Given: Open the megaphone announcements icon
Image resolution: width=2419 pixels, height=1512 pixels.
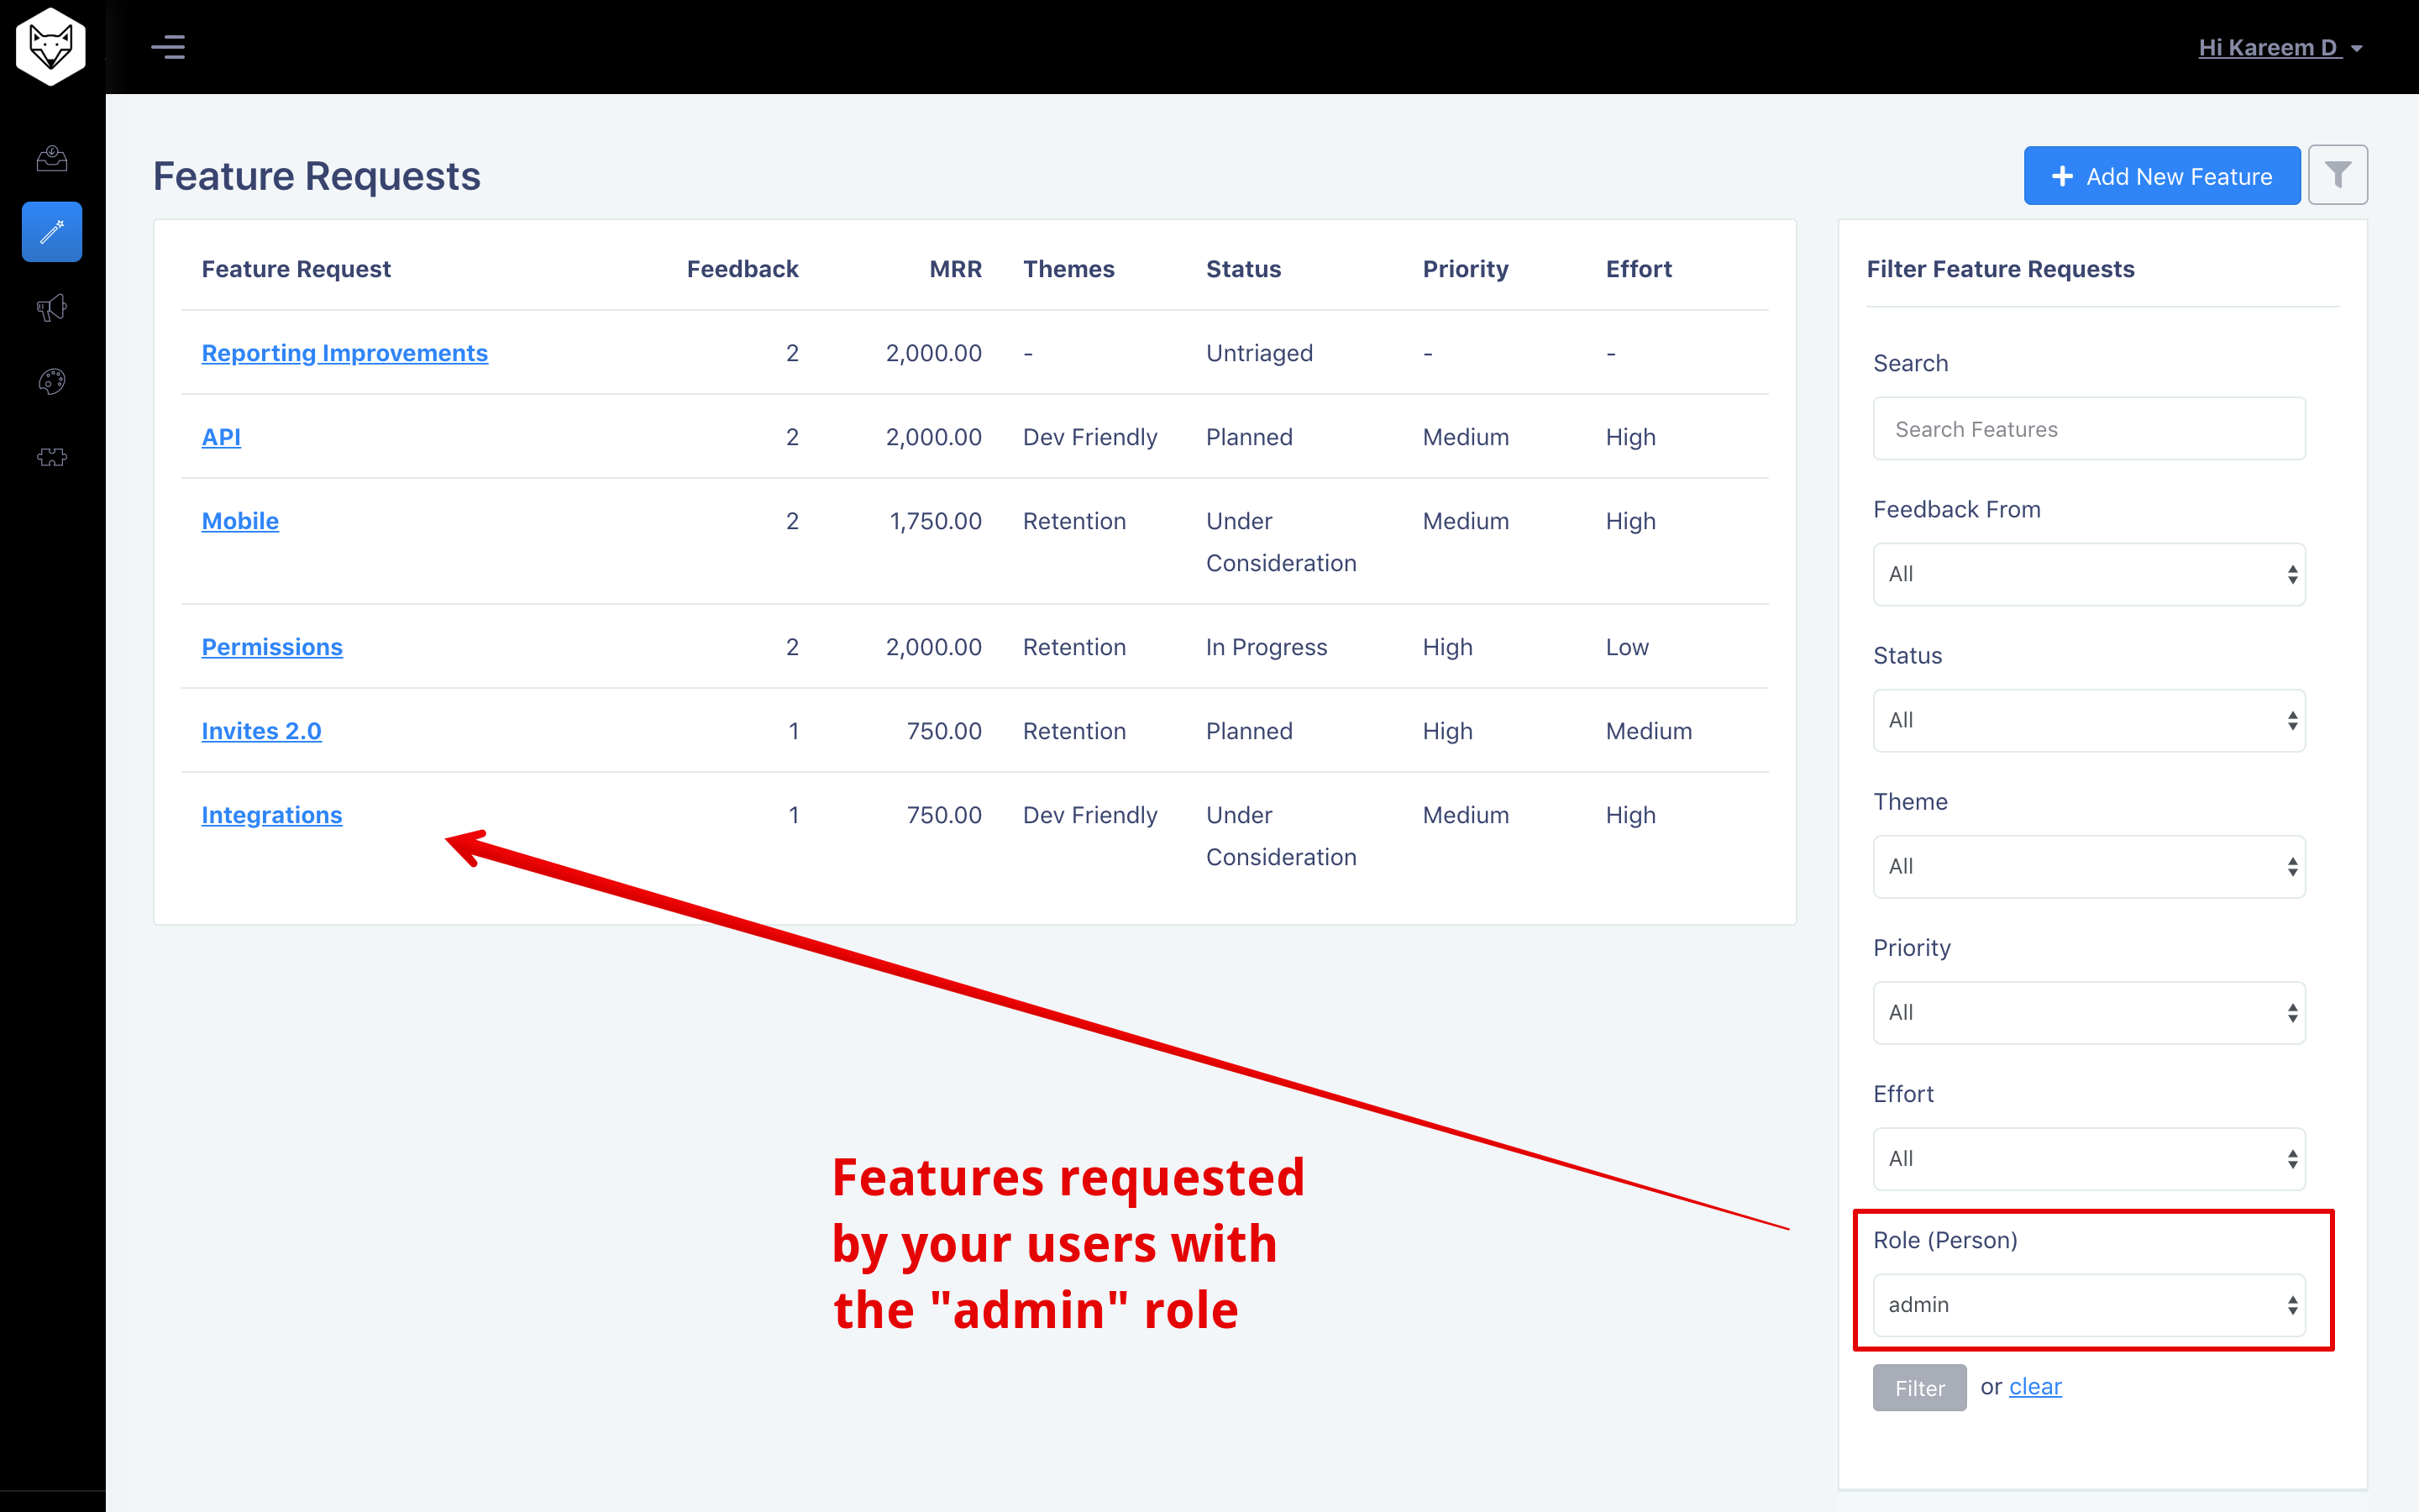Looking at the screenshot, I should pos(52,308).
